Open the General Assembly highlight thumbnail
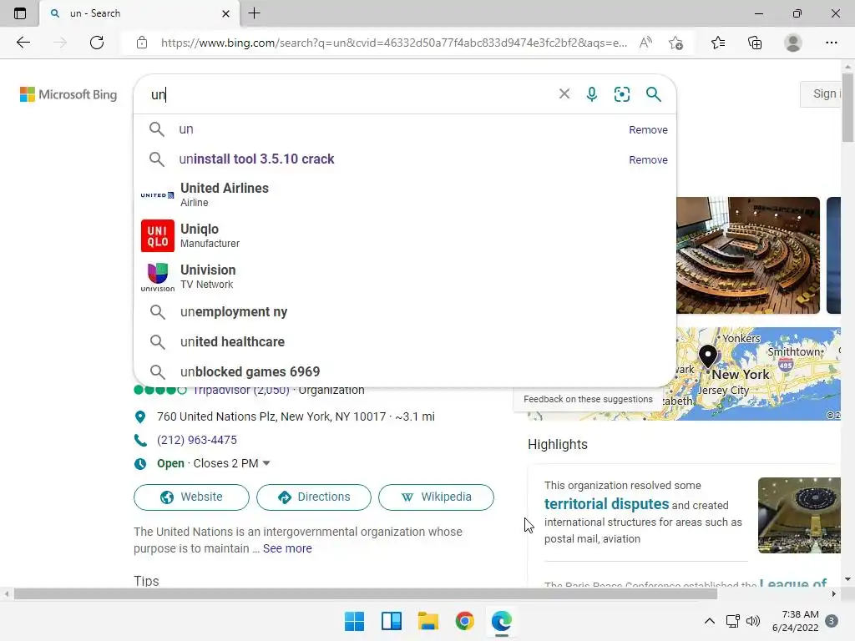Image resolution: width=855 pixels, height=641 pixels. click(799, 516)
